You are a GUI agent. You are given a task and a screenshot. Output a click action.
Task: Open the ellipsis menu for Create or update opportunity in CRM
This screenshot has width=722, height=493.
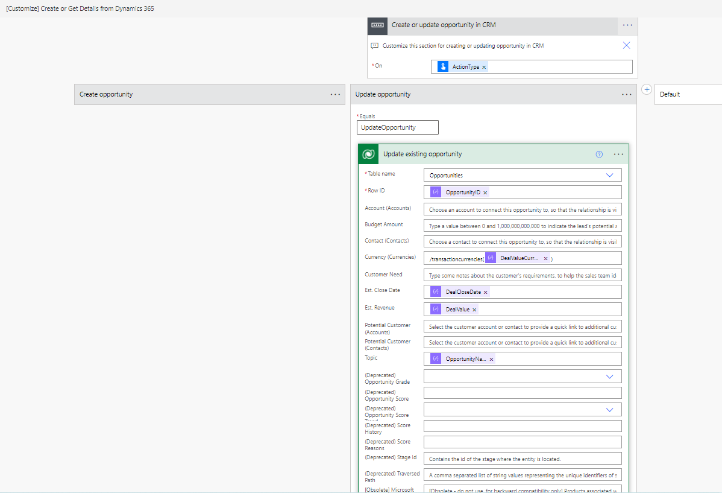pos(627,25)
